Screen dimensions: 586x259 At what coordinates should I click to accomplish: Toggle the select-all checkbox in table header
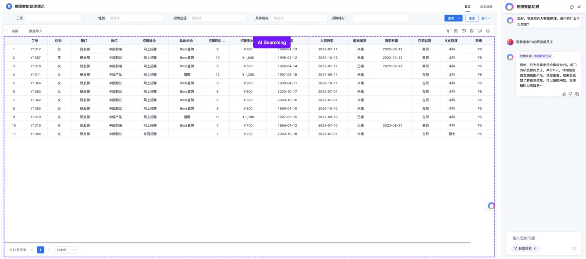click(x=14, y=41)
